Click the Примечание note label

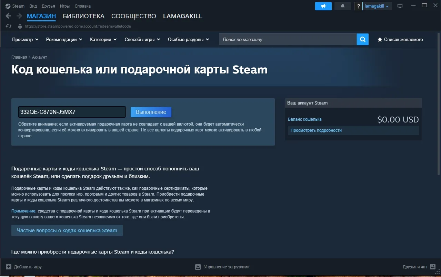click(24, 211)
